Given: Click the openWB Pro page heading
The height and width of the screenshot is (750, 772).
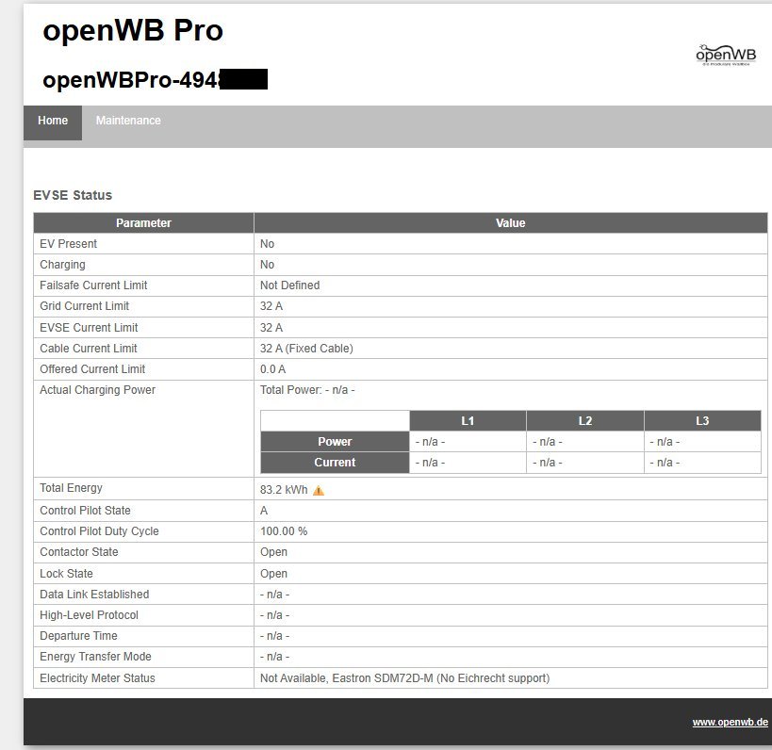Looking at the screenshot, I should (132, 30).
